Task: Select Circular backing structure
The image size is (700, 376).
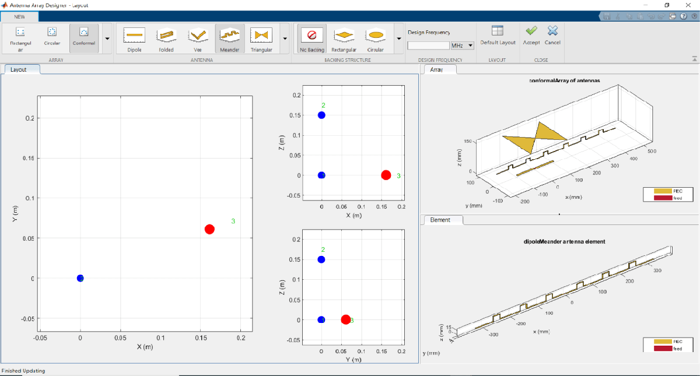Action: [x=376, y=38]
